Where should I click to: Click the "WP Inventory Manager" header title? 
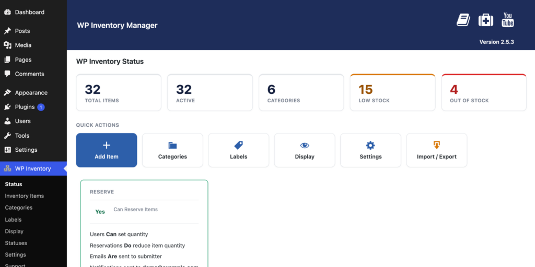(x=118, y=25)
